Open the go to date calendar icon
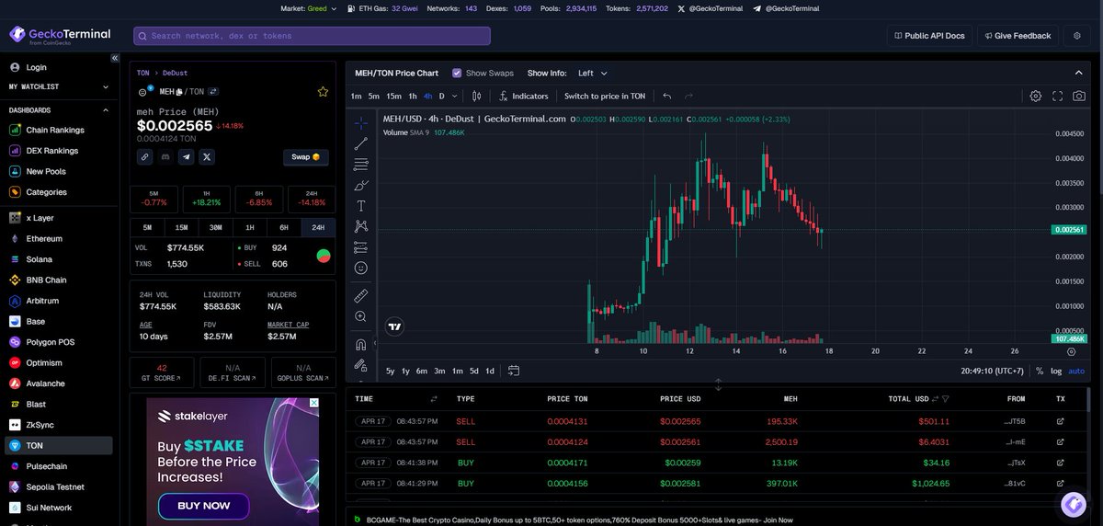Screen dimensions: 1103x526 [513, 371]
